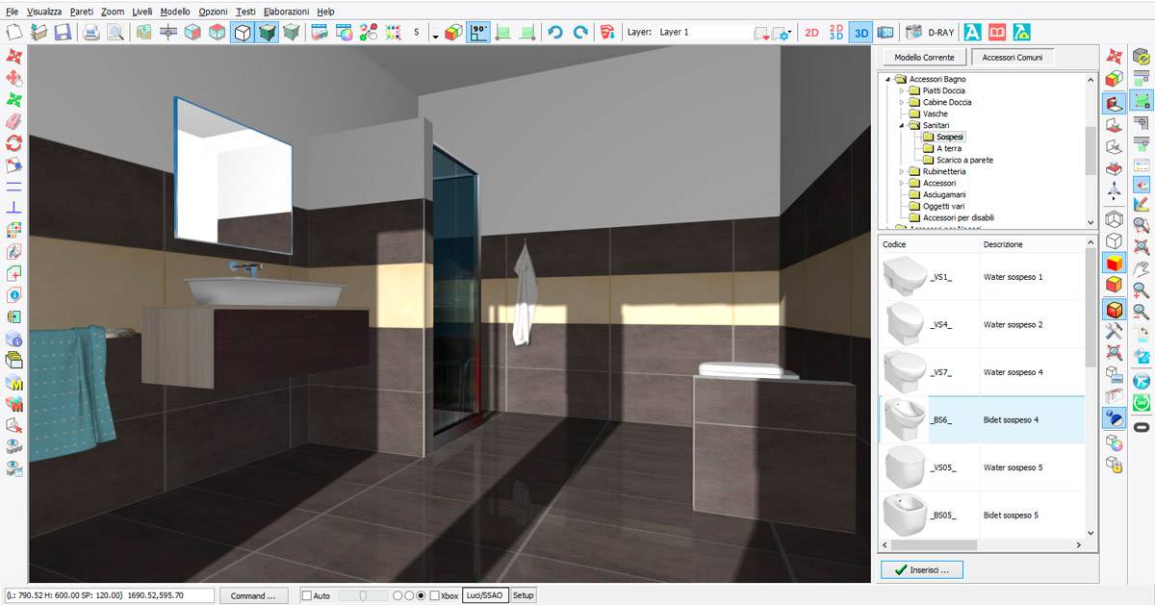Viewport: 1155px width, 605px height.
Task: Expand the Accessori subfolder
Action: click(903, 183)
